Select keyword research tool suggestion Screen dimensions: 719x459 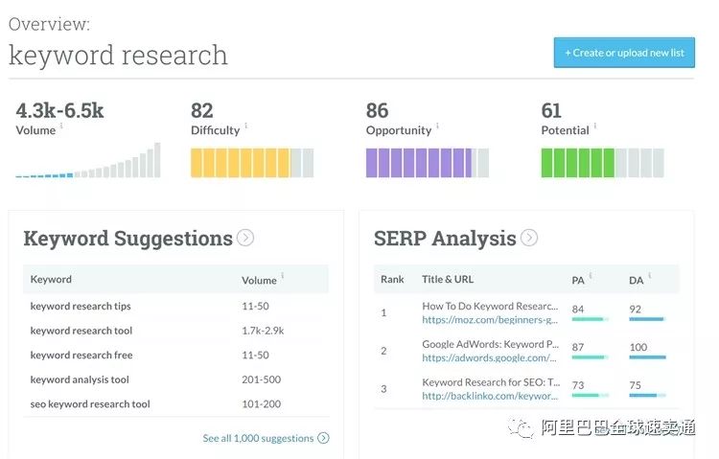tap(81, 331)
